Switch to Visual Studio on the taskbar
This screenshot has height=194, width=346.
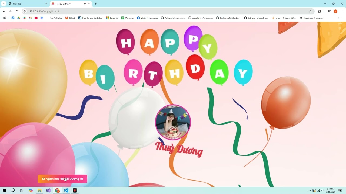pyautogui.click(x=48, y=190)
